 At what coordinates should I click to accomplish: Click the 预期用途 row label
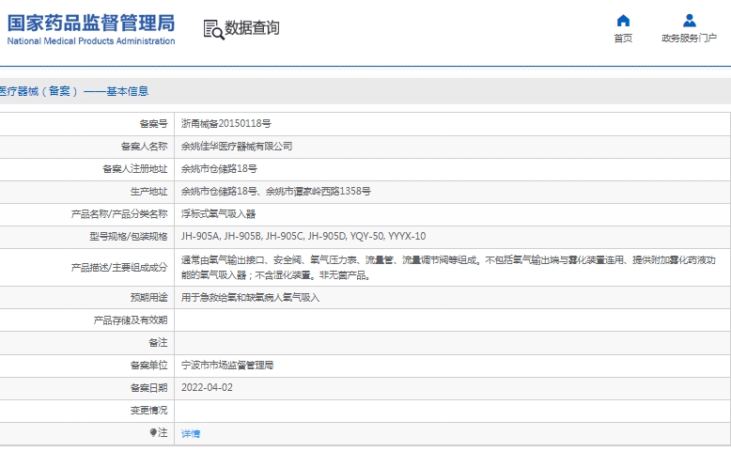[x=148, y=298]
